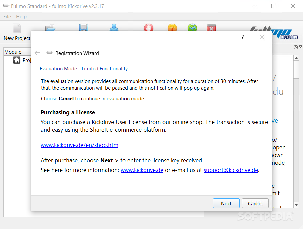Image resolution: width=303 pixels, height=229 pixels.
Task: Click the red X exit toolbar icon
Action: tap(211, 27)
